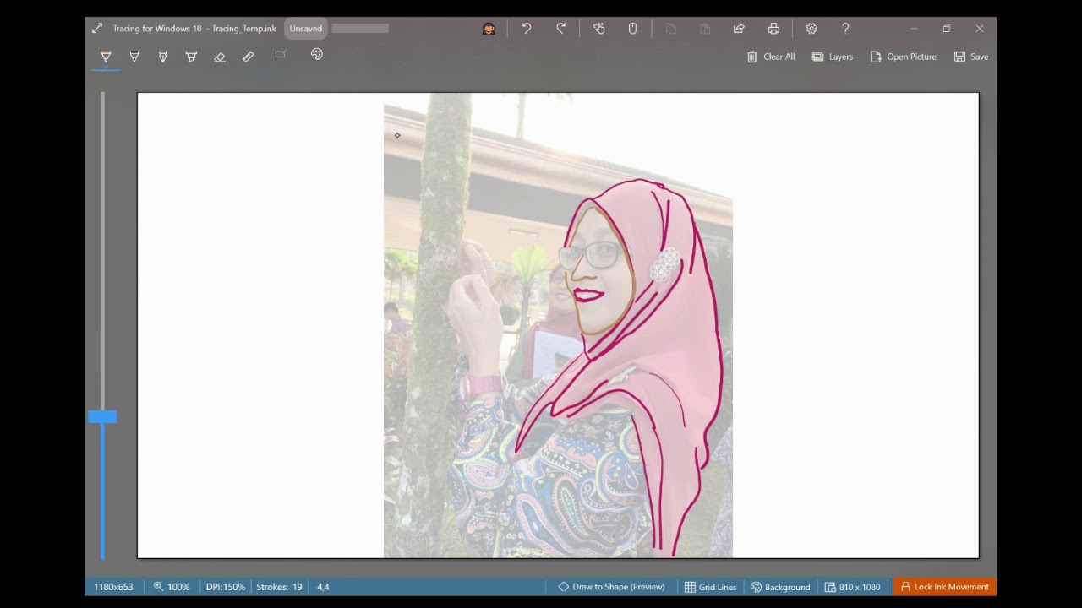This screenshot has height=608, width=1082.
Task: Click Clear All button
Action: [x=771, y=57]
